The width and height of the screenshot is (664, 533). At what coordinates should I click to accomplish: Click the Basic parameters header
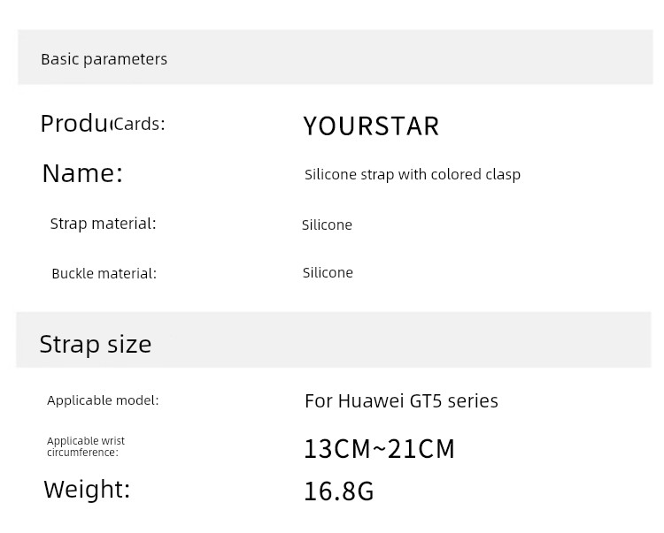[104, 59]
